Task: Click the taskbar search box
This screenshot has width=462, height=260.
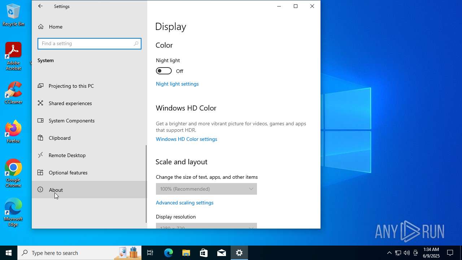Action: 79,253
